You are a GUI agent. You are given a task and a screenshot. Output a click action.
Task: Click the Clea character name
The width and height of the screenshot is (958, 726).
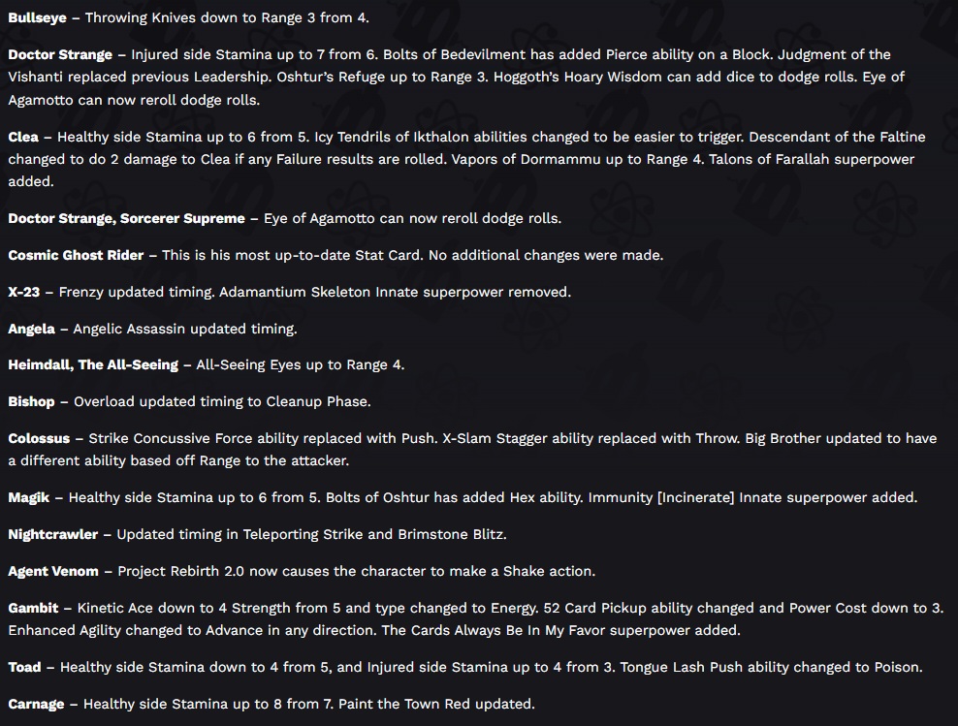[23, 137]
